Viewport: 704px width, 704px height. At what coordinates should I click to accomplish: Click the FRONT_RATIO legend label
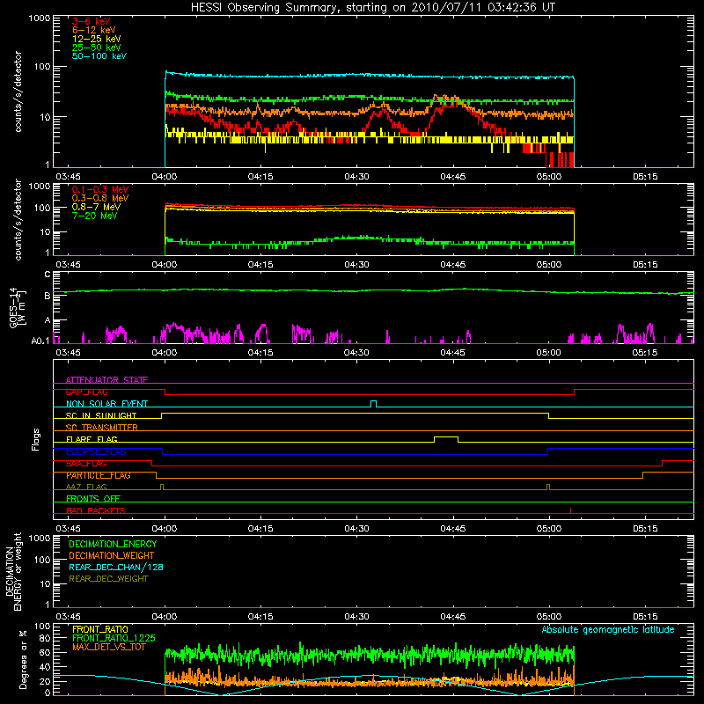(x=100, y=629)
